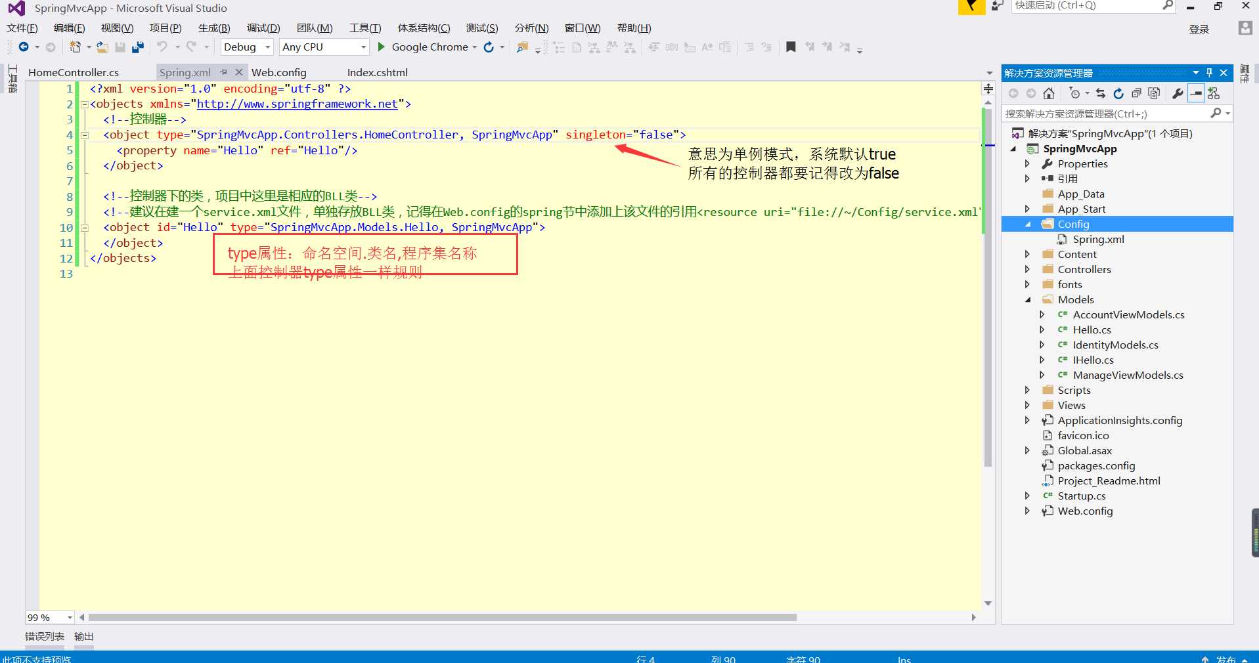The width and height of the screenshot is (1259, 663).
Task: Click the Open File folder icon
Action: [x=102, y=47]
